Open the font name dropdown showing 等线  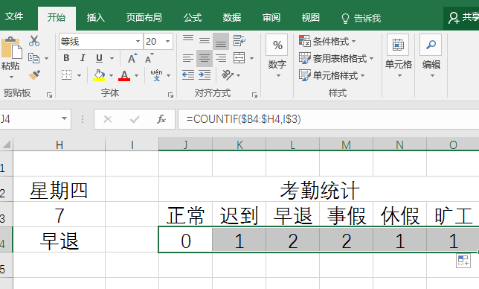[x=138, y=41]
